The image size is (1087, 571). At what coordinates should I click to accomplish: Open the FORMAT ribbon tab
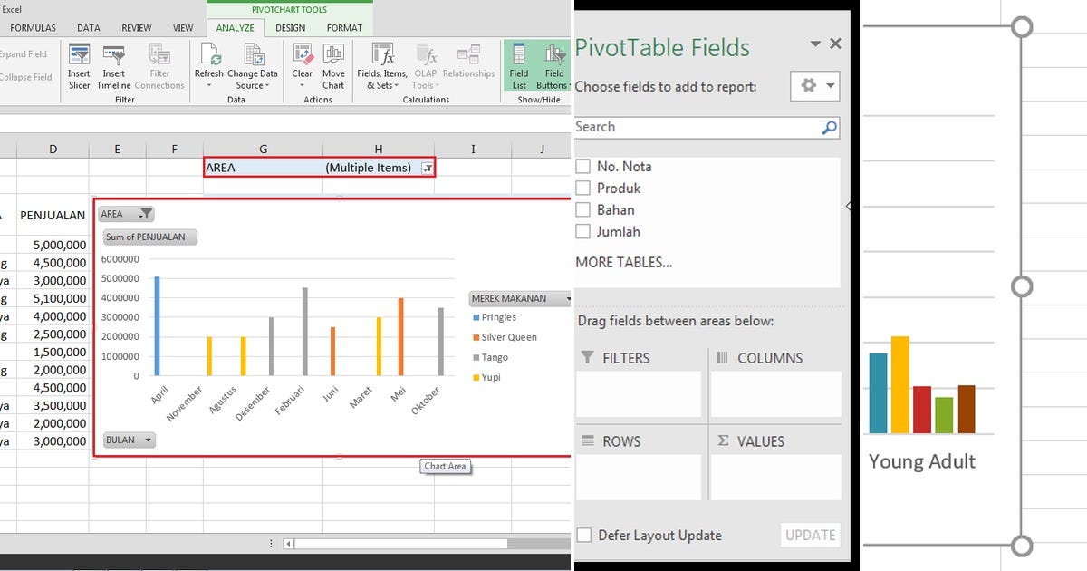tap(344, 27)
